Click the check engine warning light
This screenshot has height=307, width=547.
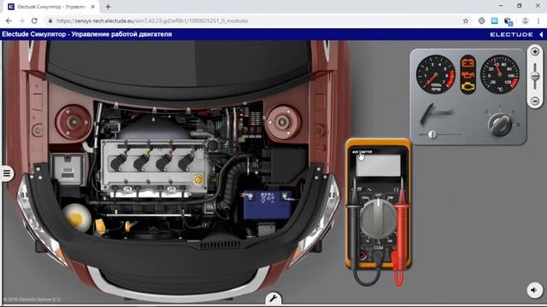(x=468, y=87)
